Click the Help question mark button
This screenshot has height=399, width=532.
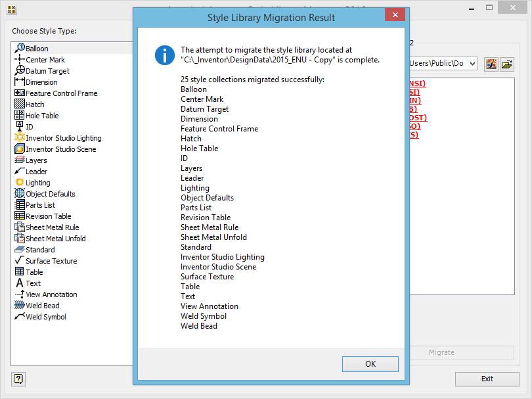click(18, 379)
